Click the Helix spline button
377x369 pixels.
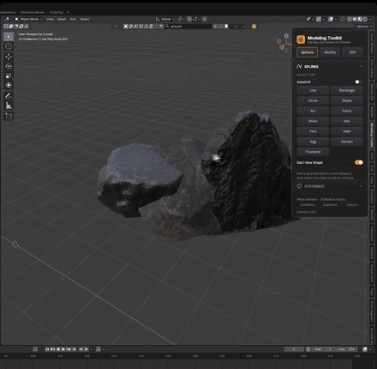click(x=347, y=131)
